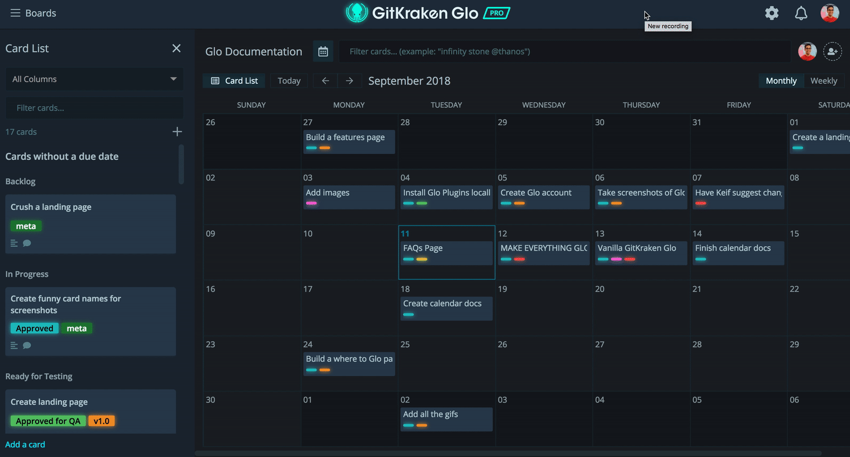Open Build a features page card
This screenshot has width=850, height=457.
(x=349, y=142)
